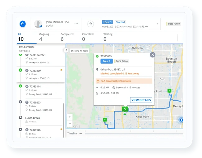
Task: Collapse the activity log panel chevron
Action: point(66,50)
